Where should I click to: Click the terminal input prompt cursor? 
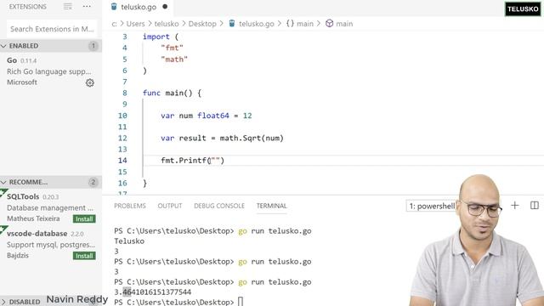pyautogui.click(x=241, y=302)
